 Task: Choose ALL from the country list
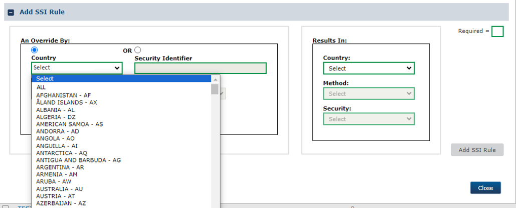pyautogui.click(x=41, y=87)
